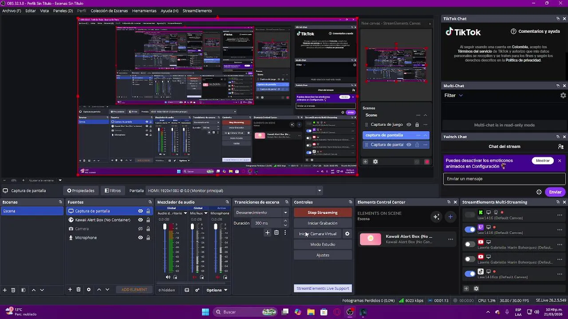
Task: Open transition properties three-dot menu
Action: [285, 233]
